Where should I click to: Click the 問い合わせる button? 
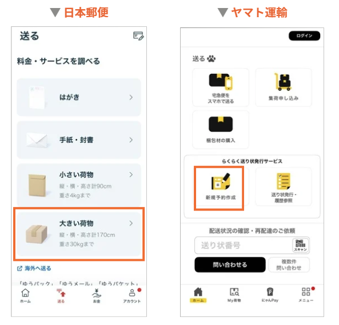click(230, 264)
